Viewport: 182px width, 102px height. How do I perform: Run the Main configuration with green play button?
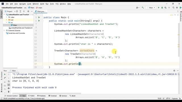(x=159, y=8)
